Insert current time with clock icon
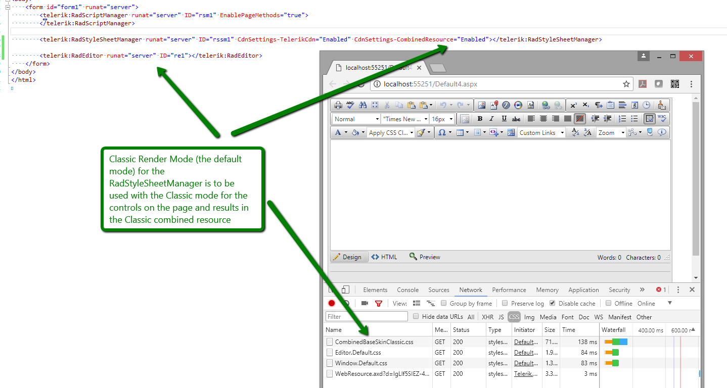 point(647,105)
